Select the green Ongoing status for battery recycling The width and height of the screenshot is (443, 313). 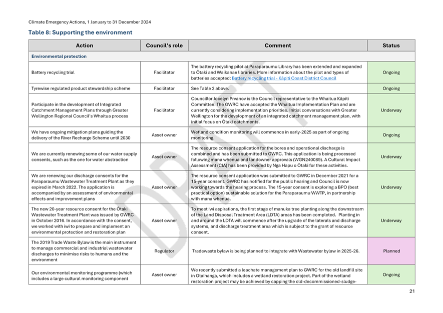coord(391,72)
